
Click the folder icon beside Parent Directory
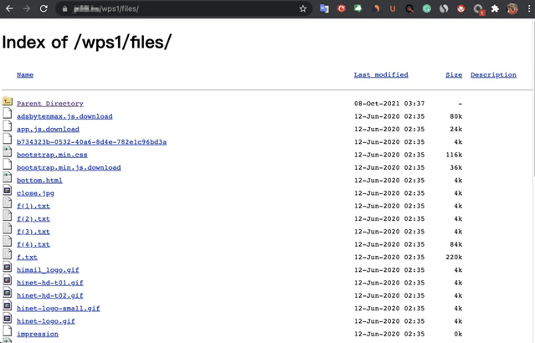tap(8, 101)
